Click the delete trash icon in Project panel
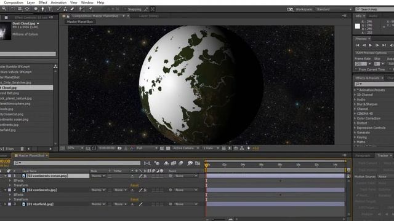The height and width of the screenshot is (221, 394). pyautogui.click(x=22, y=149)
